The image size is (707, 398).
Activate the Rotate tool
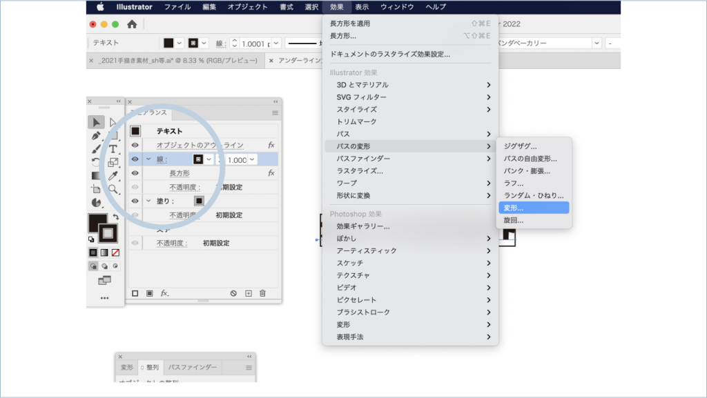(x=96, y=162)
